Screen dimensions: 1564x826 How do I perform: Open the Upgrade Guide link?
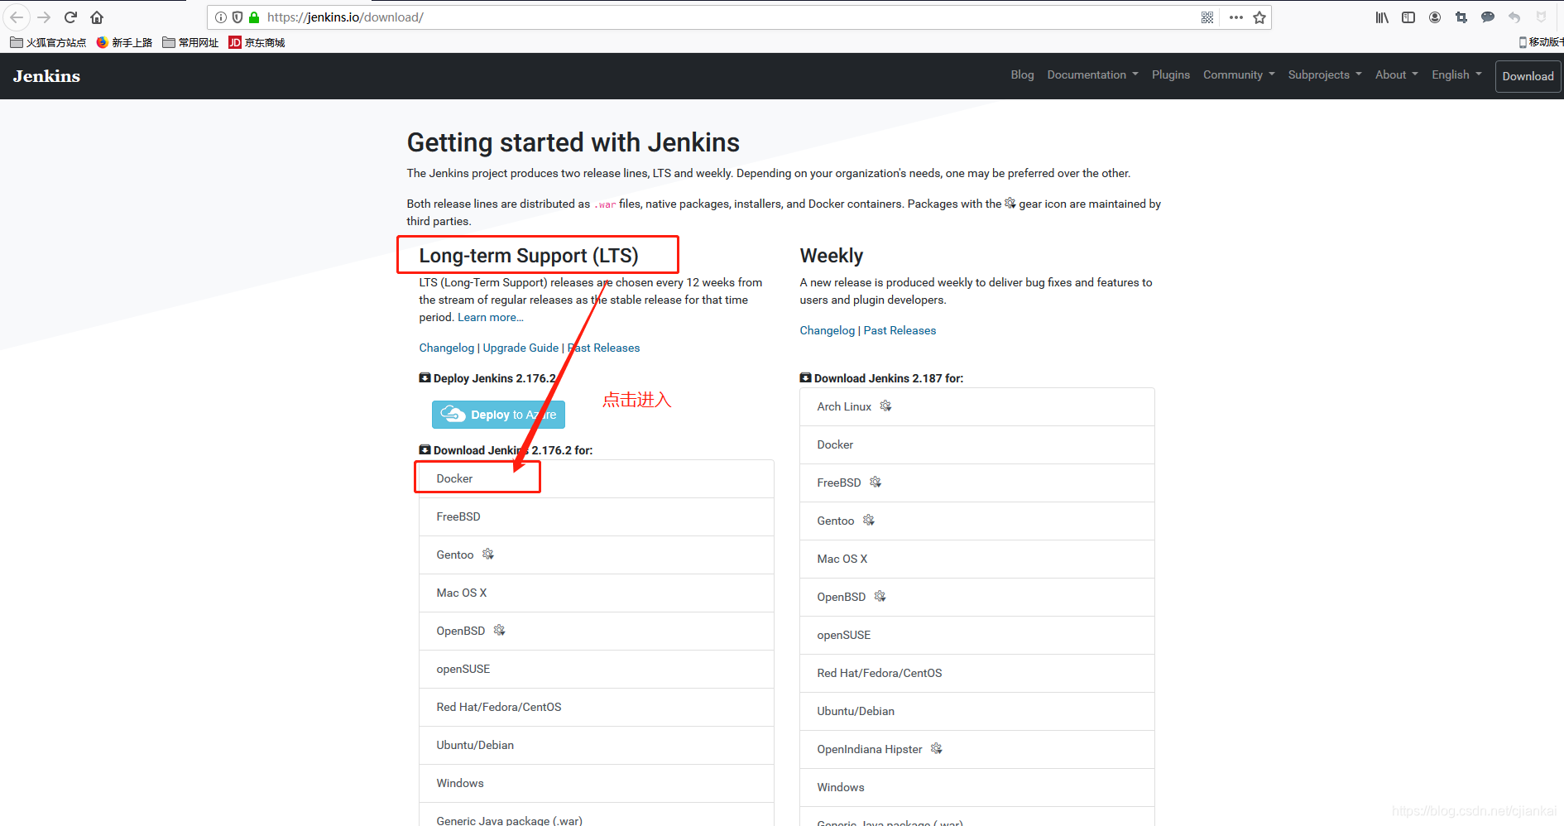tap(521, 348)
